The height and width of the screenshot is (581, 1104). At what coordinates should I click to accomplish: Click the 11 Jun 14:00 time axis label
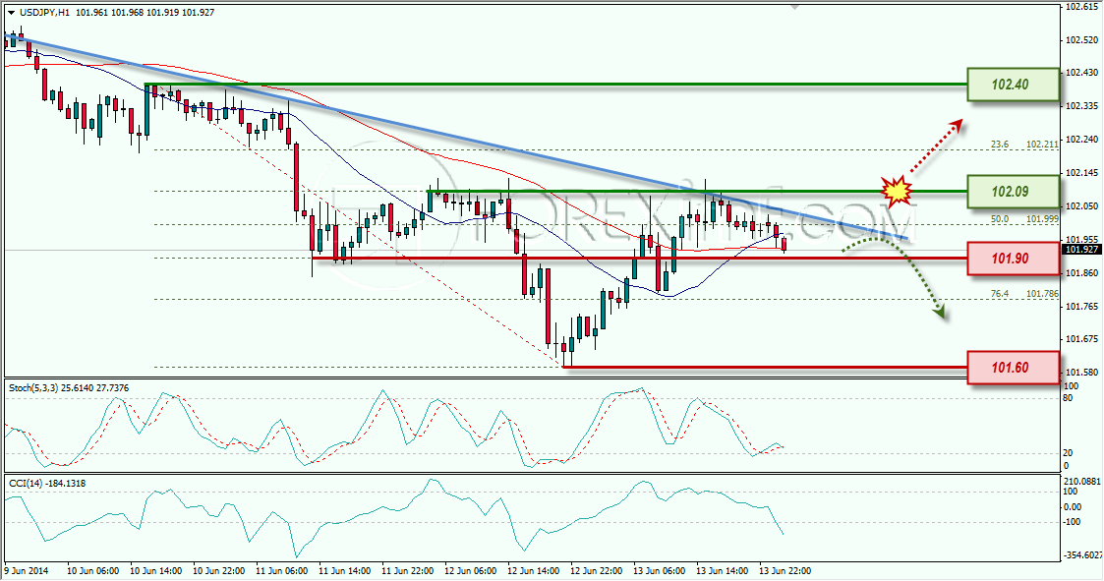pyautogui.click(x=344, y=571)
